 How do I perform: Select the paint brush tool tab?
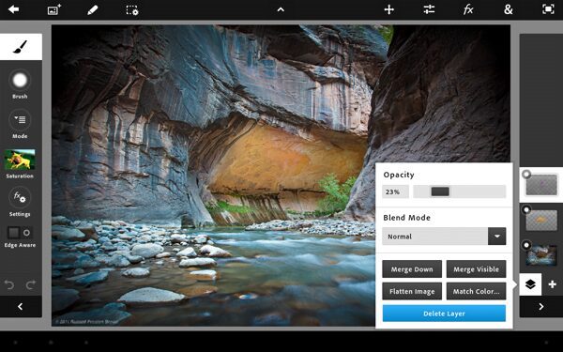point(21,47)
